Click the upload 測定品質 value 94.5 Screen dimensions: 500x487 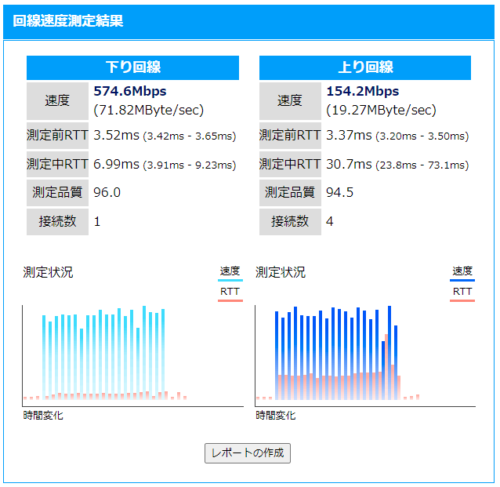coord(339,192)
